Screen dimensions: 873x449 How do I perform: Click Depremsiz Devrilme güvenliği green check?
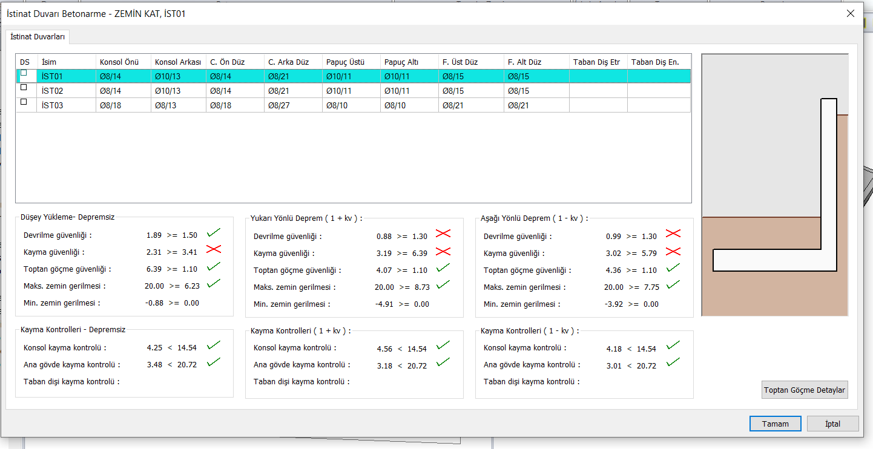pos(213,233)
